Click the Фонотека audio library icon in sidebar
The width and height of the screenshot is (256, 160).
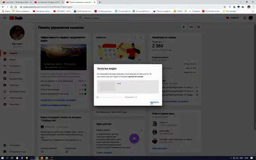click(x=5, y=104)
